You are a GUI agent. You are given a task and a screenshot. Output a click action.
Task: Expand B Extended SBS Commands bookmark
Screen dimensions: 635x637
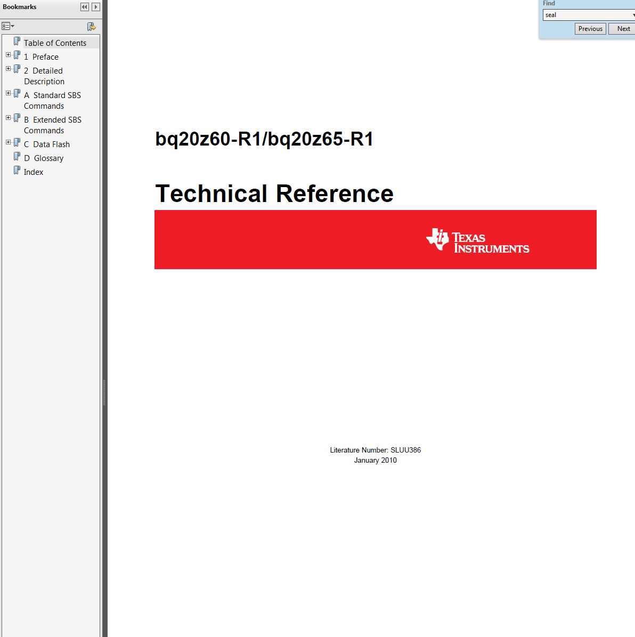point(8,118)
